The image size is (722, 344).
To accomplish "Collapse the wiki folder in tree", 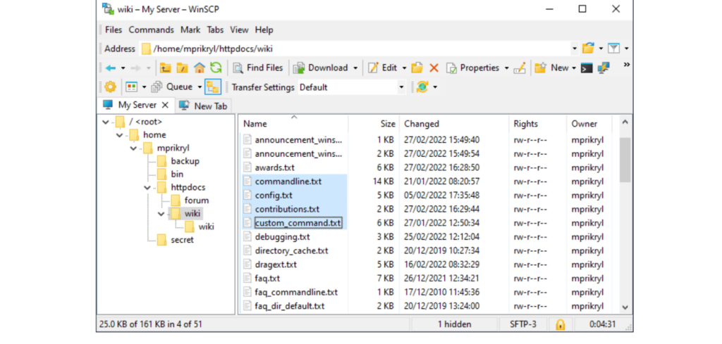I will tap(161, 214).
